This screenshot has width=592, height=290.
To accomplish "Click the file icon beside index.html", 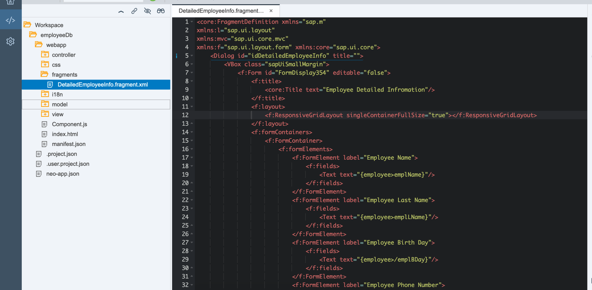I will (44, 134).
